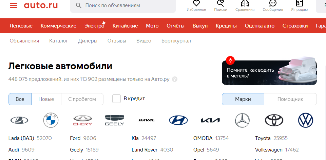The image size is (326, 160).
Task: Click the auto.ru logo
Action: (41, 5)
